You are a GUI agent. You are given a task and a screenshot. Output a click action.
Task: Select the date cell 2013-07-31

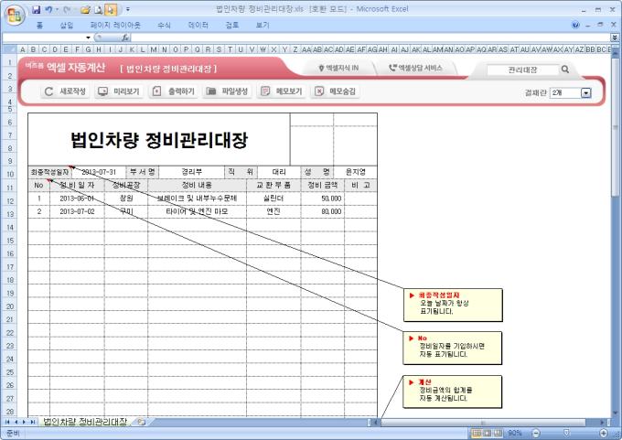(x=99, y=172)
